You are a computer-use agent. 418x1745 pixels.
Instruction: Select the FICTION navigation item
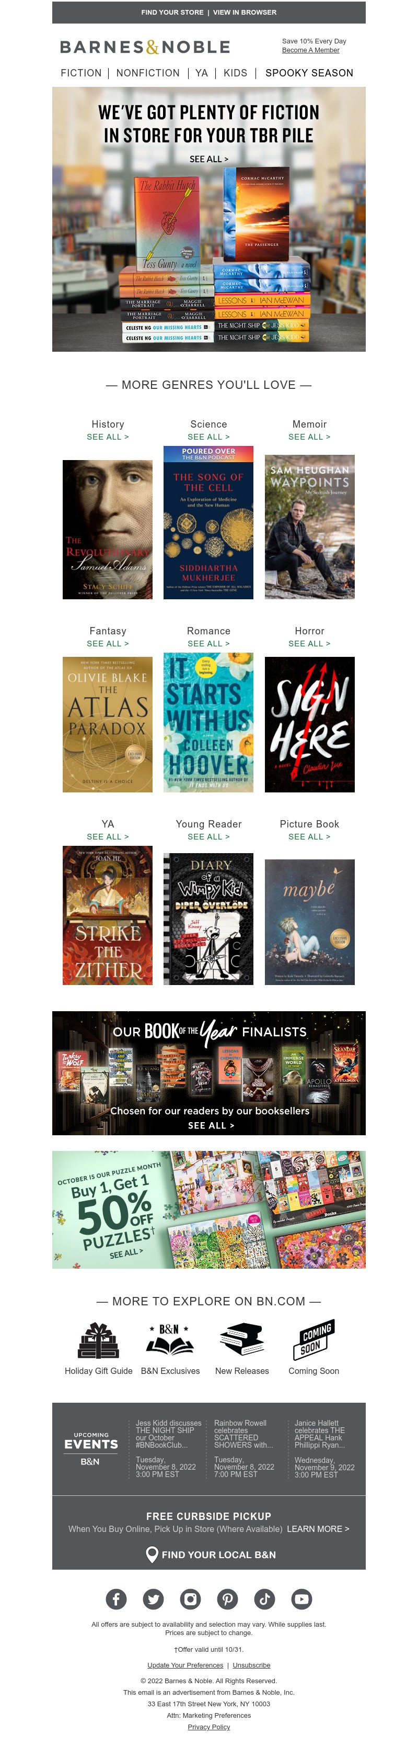(81, 72)
